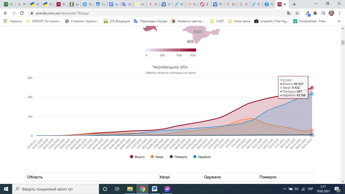Show hidden system tray icons

pos(284,189)
